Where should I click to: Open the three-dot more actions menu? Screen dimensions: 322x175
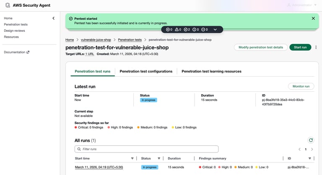pos(316,47)
